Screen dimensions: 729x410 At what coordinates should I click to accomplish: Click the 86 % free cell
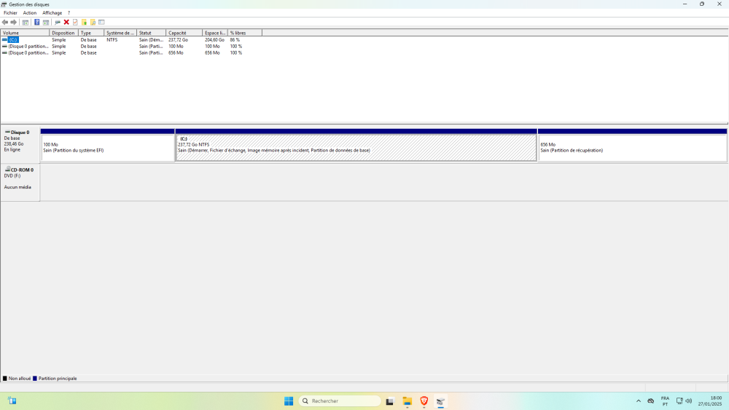click(x=235, y=40)
